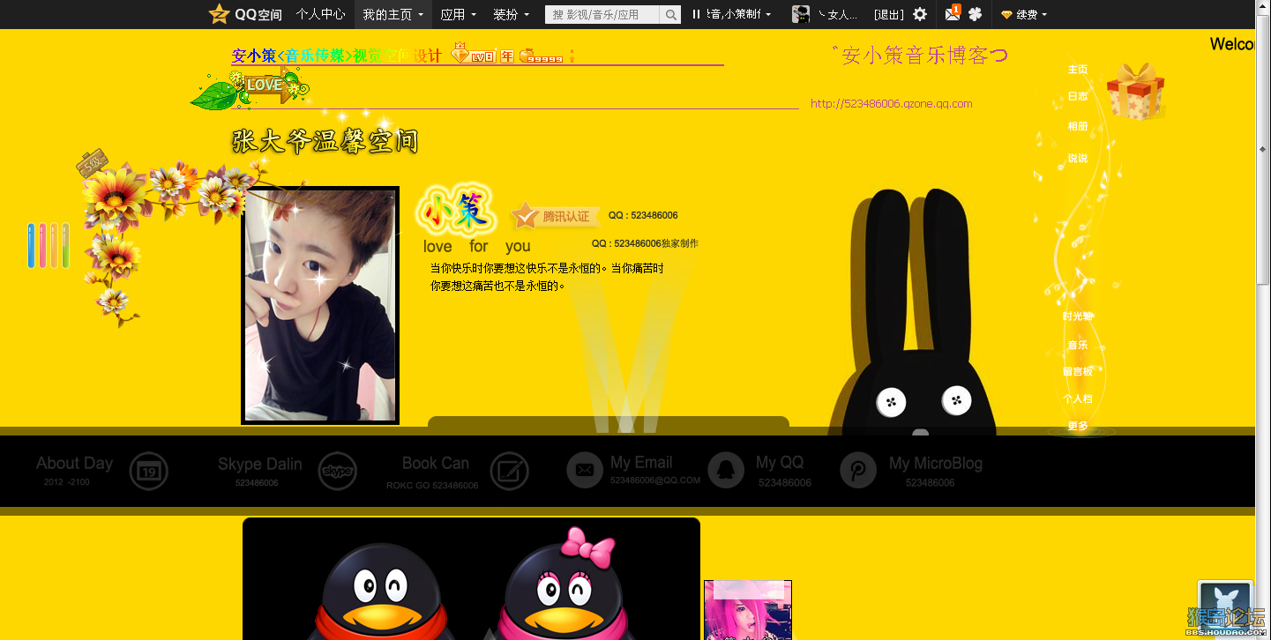Image resolution: width=1271 pixels, height=640 pixels.
Task: Open the settings gear icon
Action: click(x=920, y=14)
